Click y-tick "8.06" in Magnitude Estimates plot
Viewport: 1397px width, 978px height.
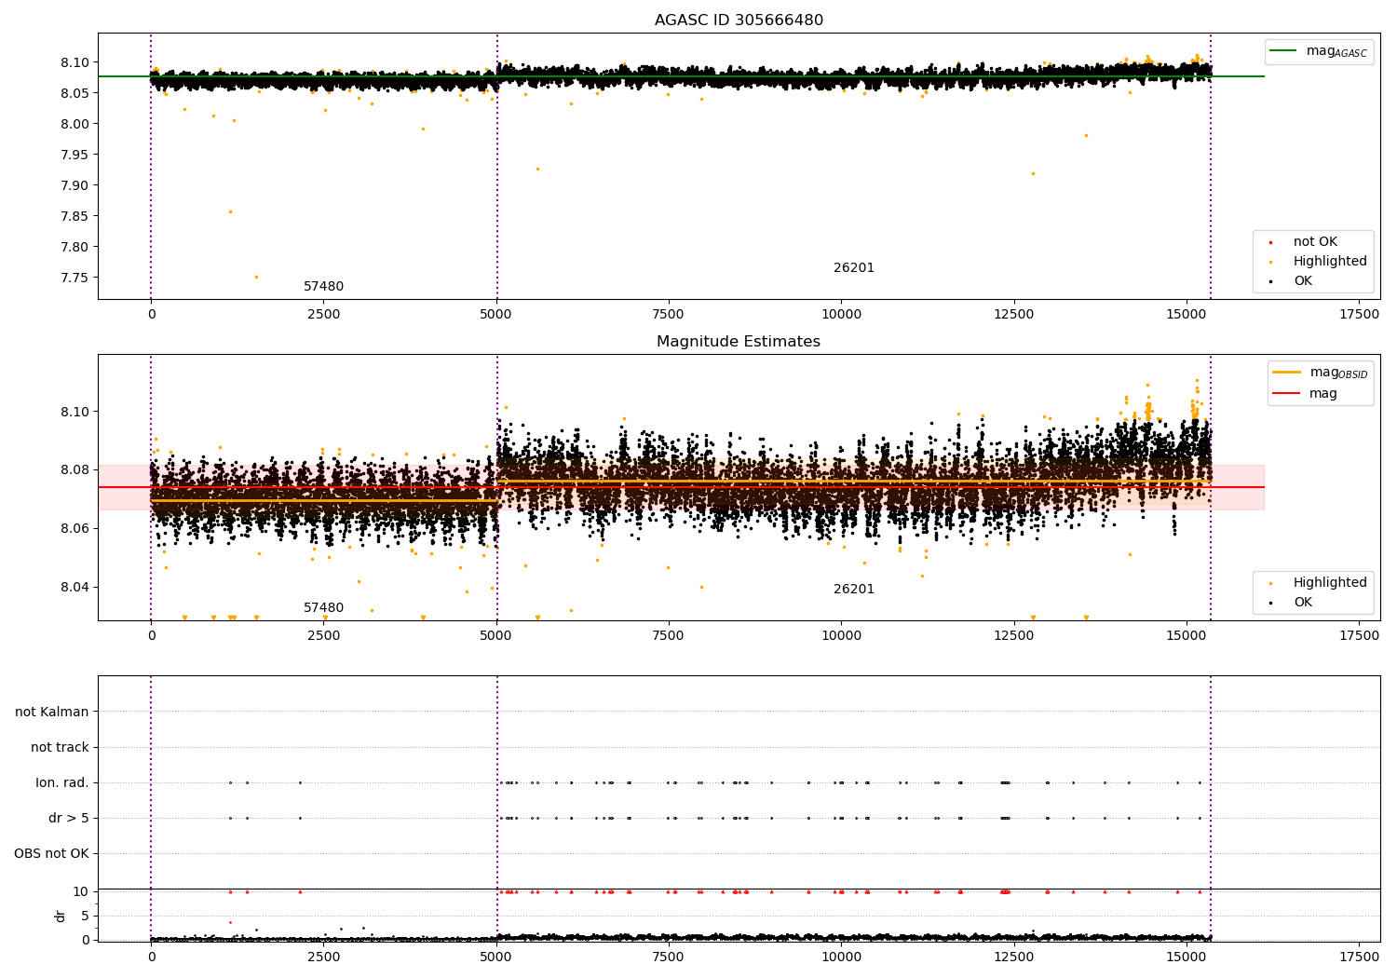[75, 529]
